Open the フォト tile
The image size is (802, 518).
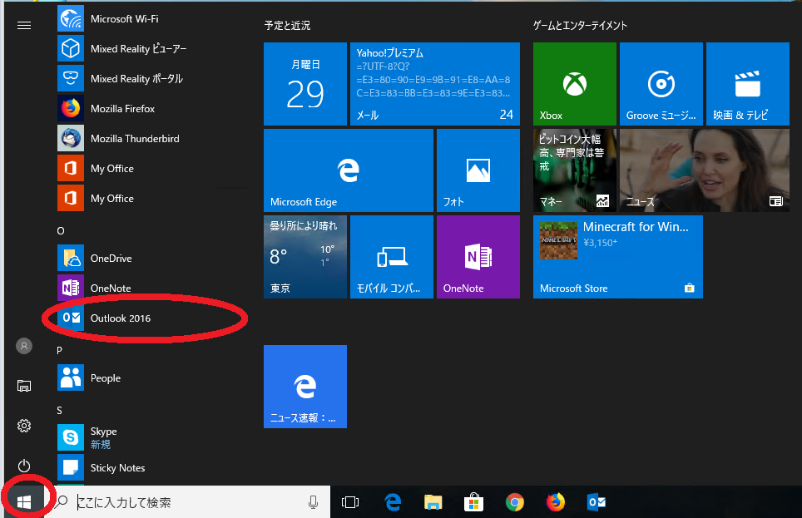tap(478, 170)
